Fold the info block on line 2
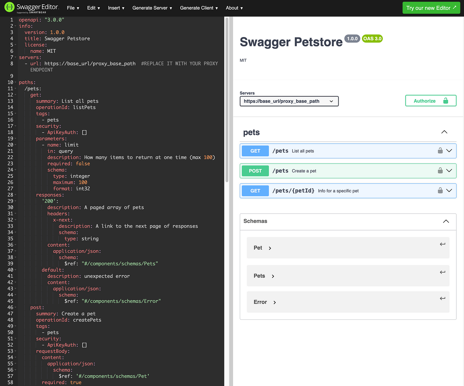 coord(15,26)
